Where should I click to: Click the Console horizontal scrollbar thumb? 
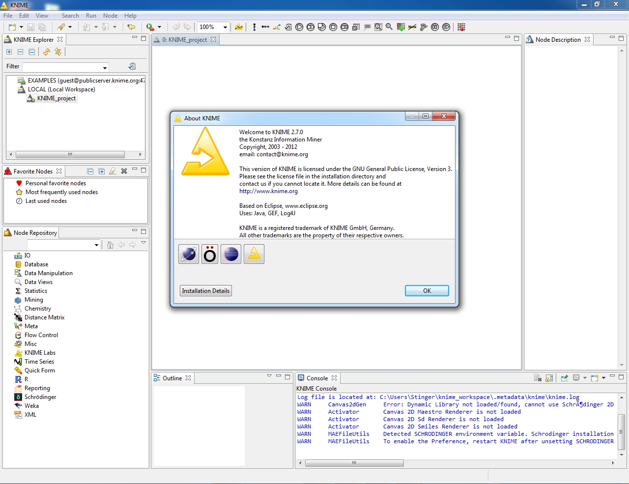tap(354, 463)
